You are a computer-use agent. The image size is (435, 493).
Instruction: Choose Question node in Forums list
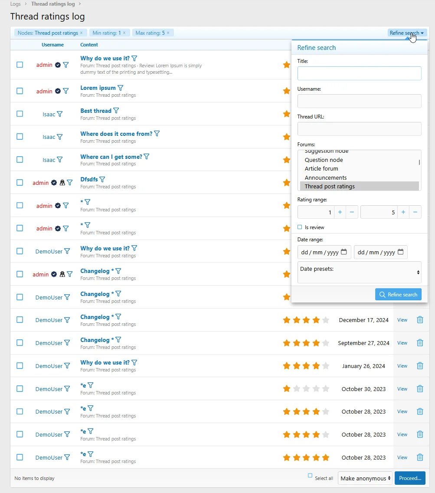pyautogui.click(x=324, y=160)
